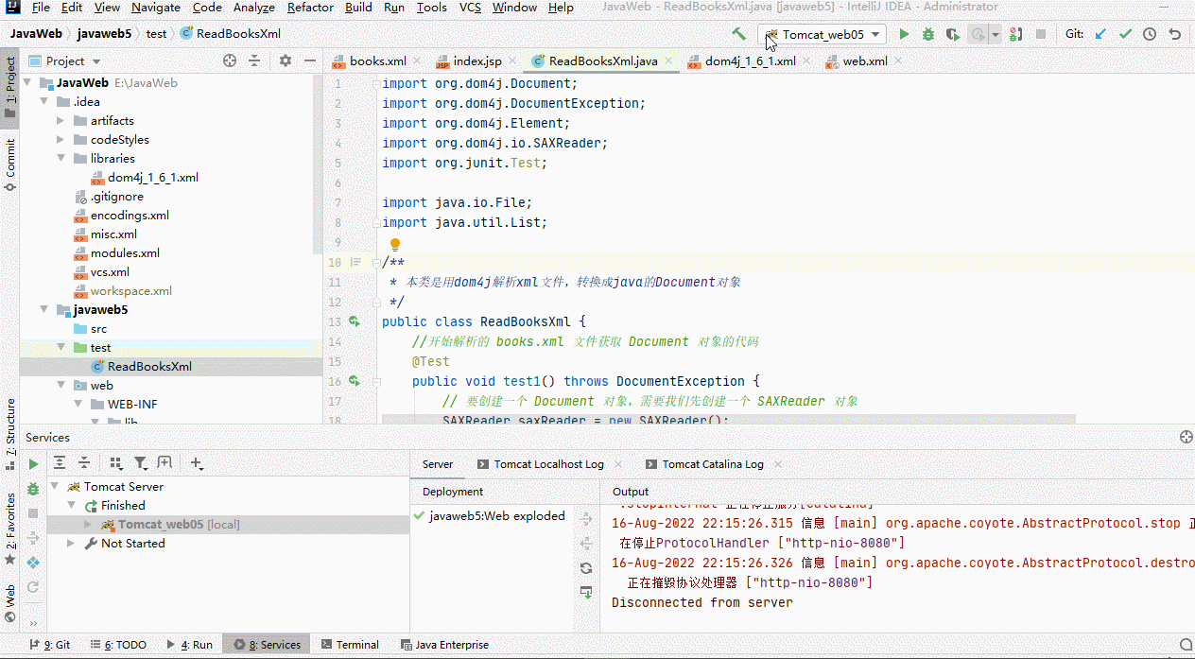Image resolution: width=1195 pixels, height=659 pixels.
Task: Click the yellow intention lightbulb in the editor
Action: pos(395,245)
